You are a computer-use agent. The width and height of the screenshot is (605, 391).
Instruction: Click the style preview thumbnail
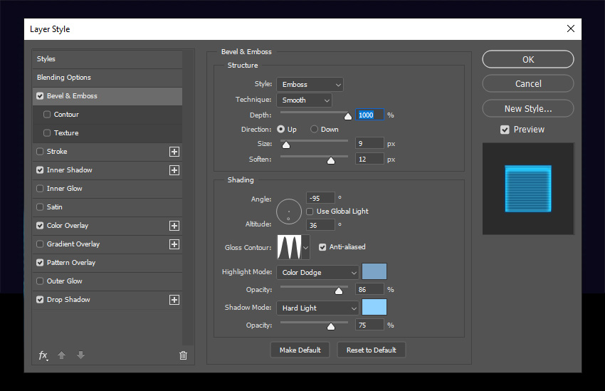(528, 189)
